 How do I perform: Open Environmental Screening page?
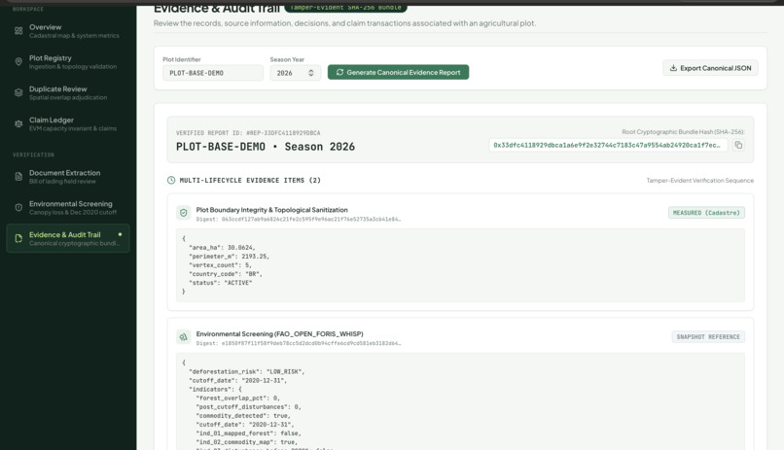tap(68, 208)
